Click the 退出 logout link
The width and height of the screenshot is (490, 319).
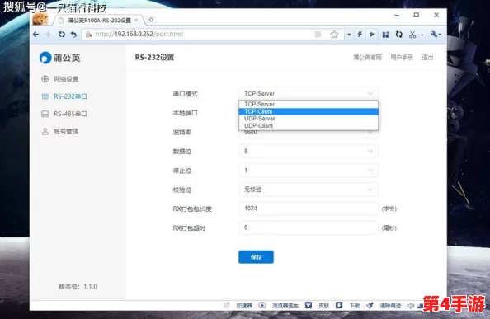427,58
